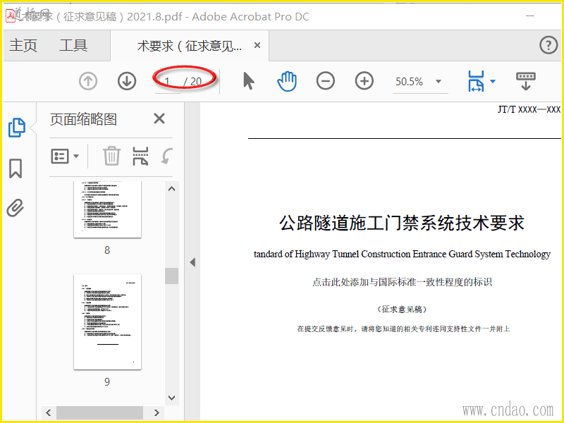Open the Help question mark icon
The height and width of the screenshot is (423, 564).
[548, 45]
